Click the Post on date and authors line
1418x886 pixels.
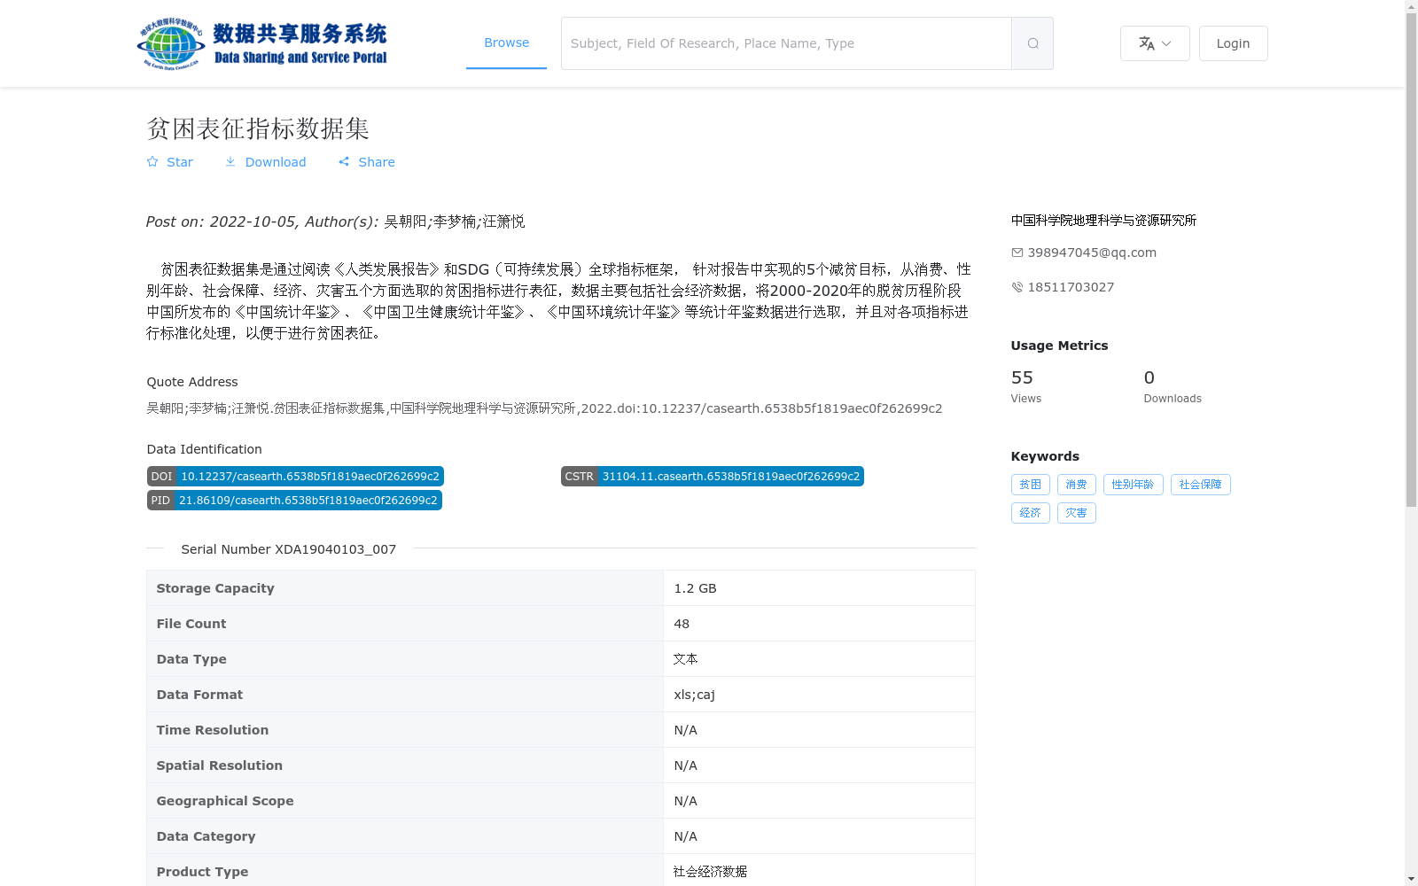pyautogui.click(x=336, y=221)
